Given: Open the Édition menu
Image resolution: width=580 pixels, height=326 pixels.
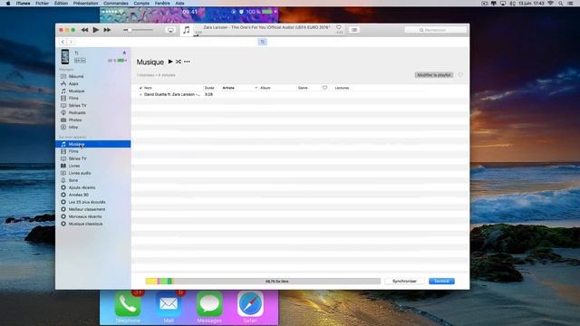Looking at the screenshot, I should click(x=61, y=4).
